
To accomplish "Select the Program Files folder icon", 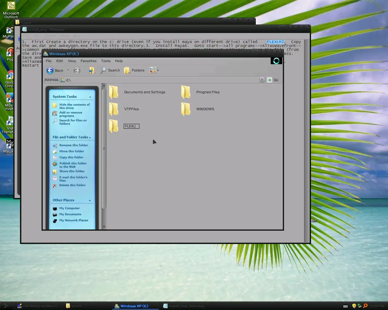I will [x=186, y=92].
